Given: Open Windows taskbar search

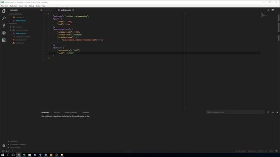Looking at the screenshot, I should tap(8, 155).
